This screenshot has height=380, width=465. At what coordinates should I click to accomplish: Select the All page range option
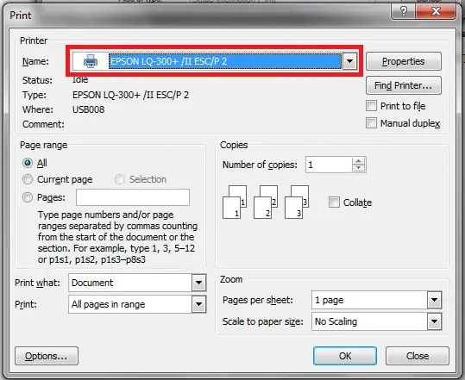28,163
